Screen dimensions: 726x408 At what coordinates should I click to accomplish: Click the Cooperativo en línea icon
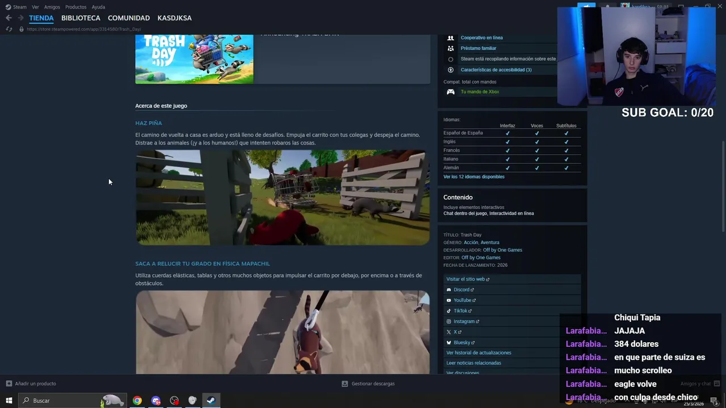coord(450,38)
